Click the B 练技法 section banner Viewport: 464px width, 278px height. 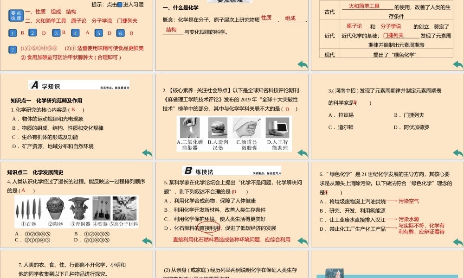pyautogui.click(x=231, y=171)
